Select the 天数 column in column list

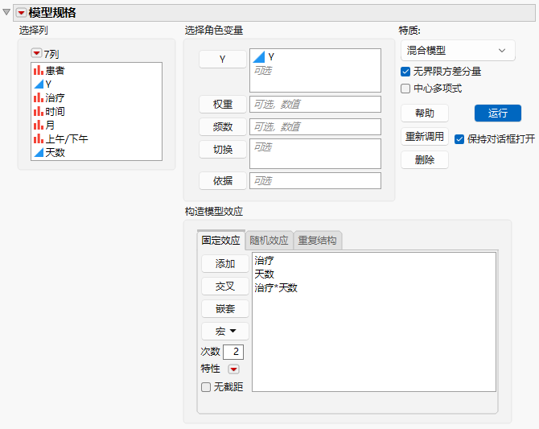tap(55, 153)
